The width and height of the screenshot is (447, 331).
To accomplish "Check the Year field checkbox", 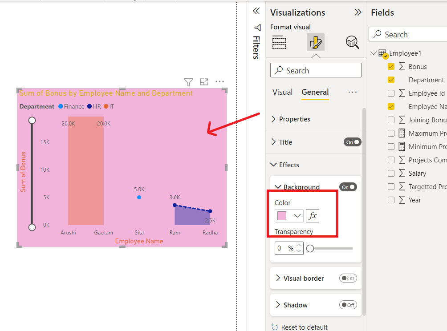I will click(391, 200).
